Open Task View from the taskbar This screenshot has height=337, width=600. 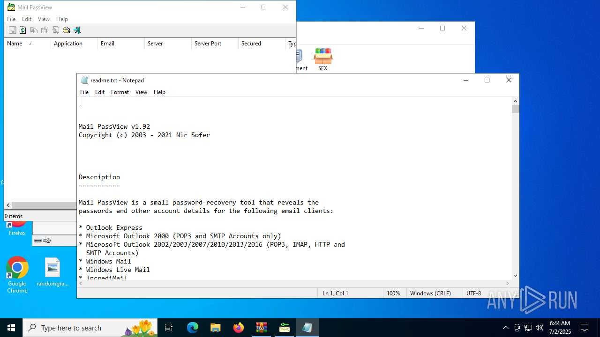(169, 328)
